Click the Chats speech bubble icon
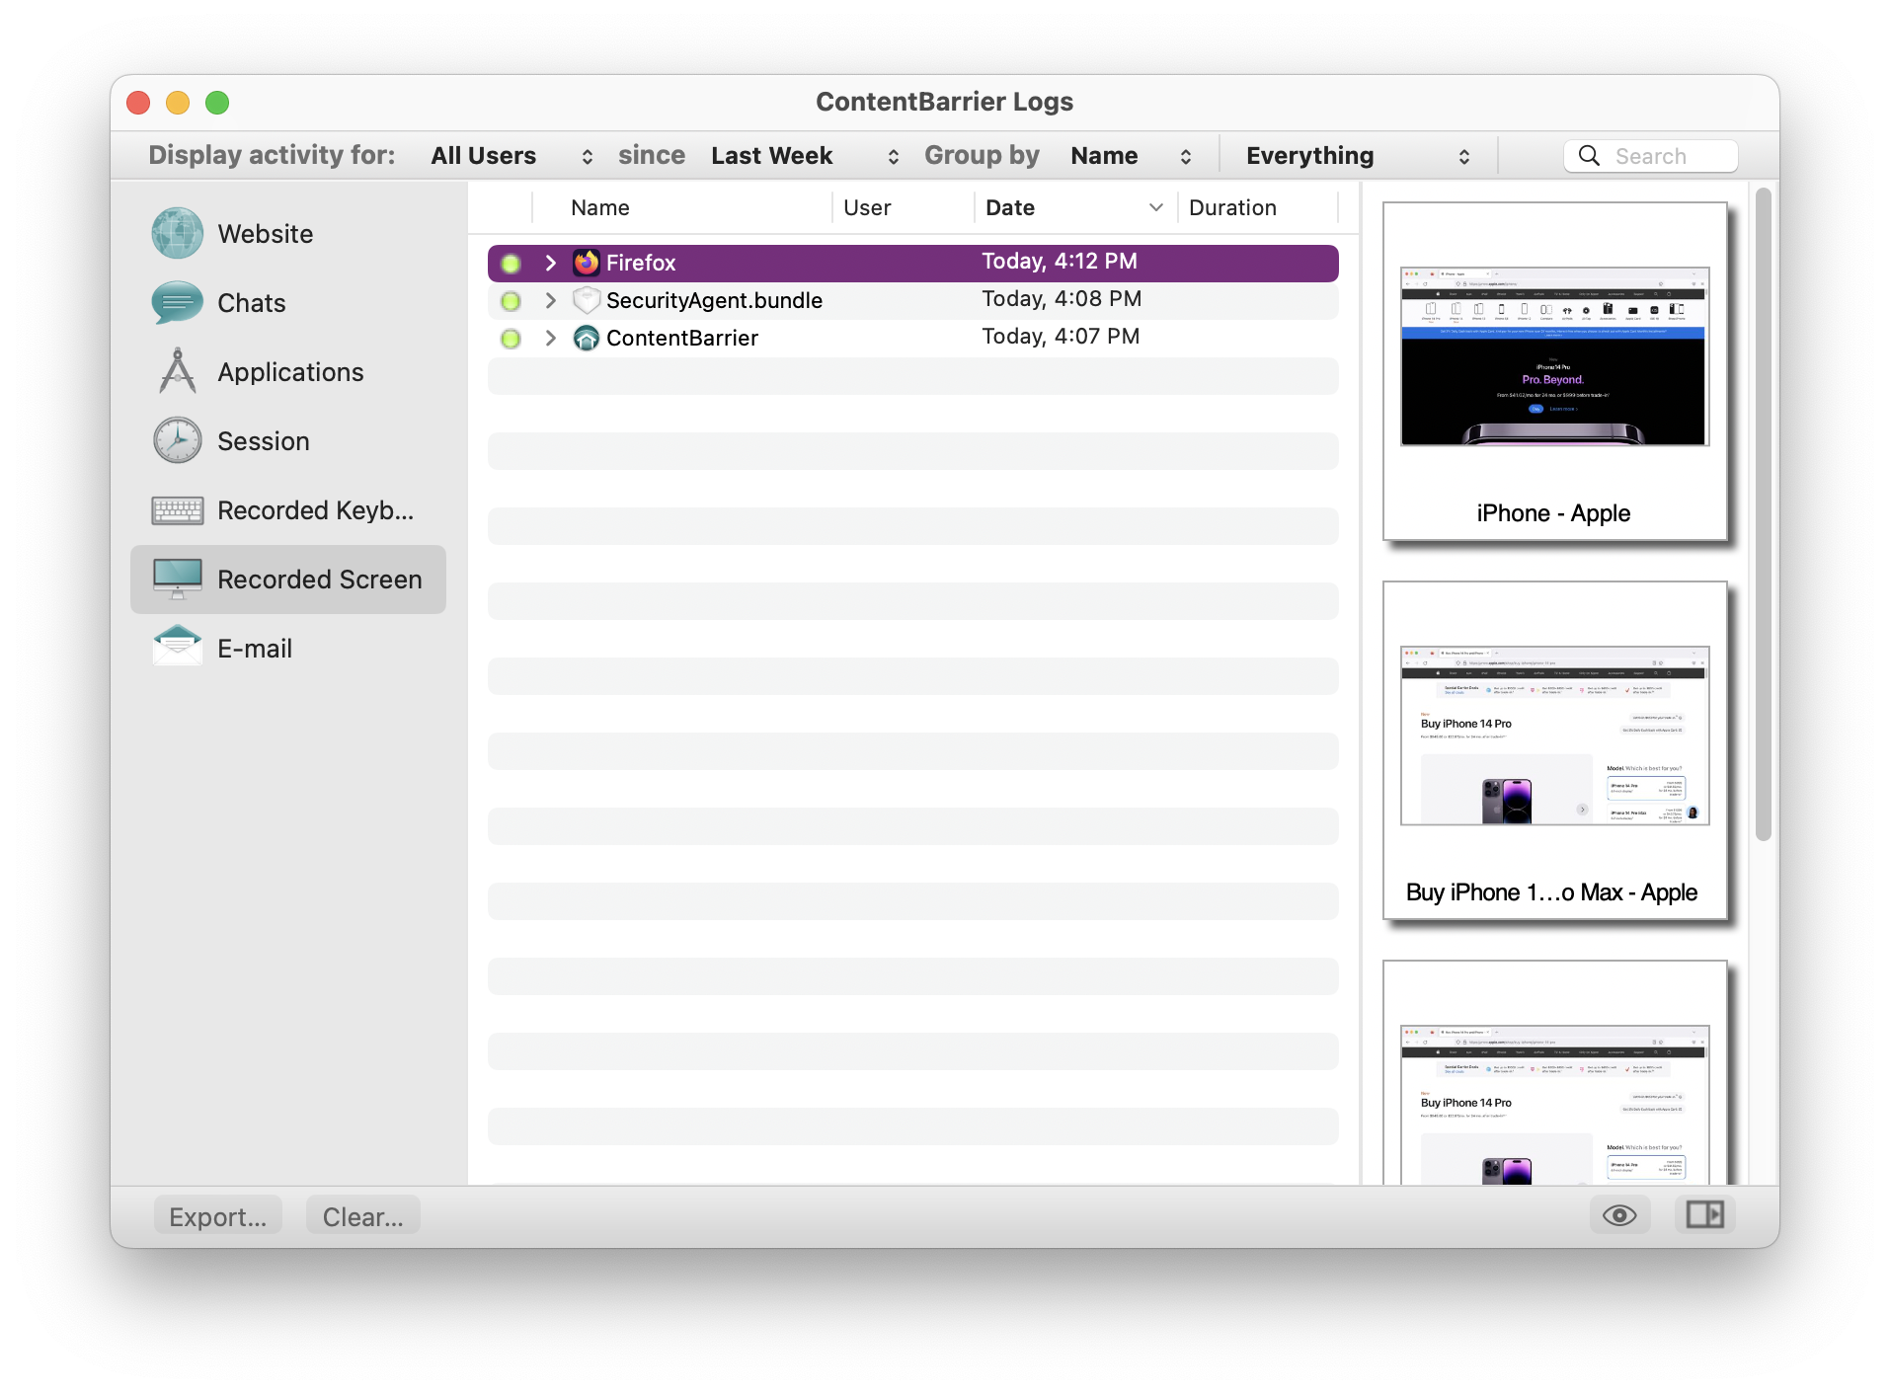This screenshot has width=1890, height=1394. pyautogui.click(x=177, y=303)
